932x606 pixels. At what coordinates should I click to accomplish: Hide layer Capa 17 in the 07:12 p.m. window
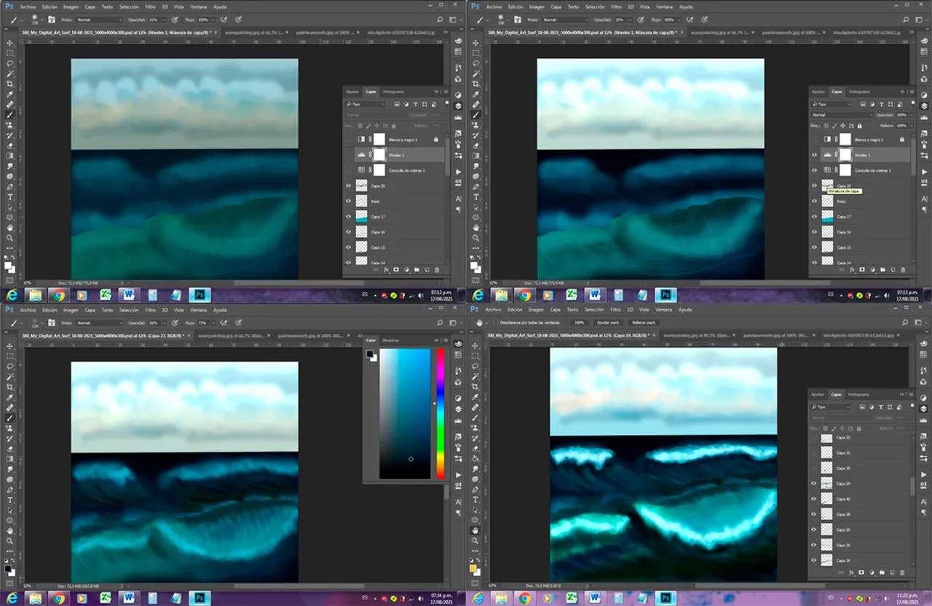[x=348, y=216]
